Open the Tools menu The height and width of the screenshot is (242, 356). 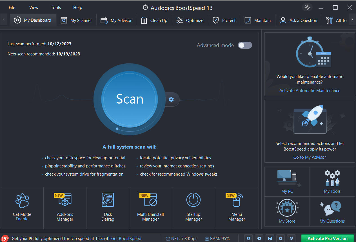[56, 8]
